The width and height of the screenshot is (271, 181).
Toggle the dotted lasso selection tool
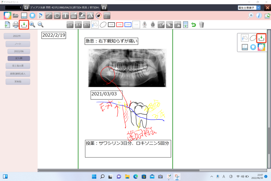pyautogui.click(x=103, y=25)
